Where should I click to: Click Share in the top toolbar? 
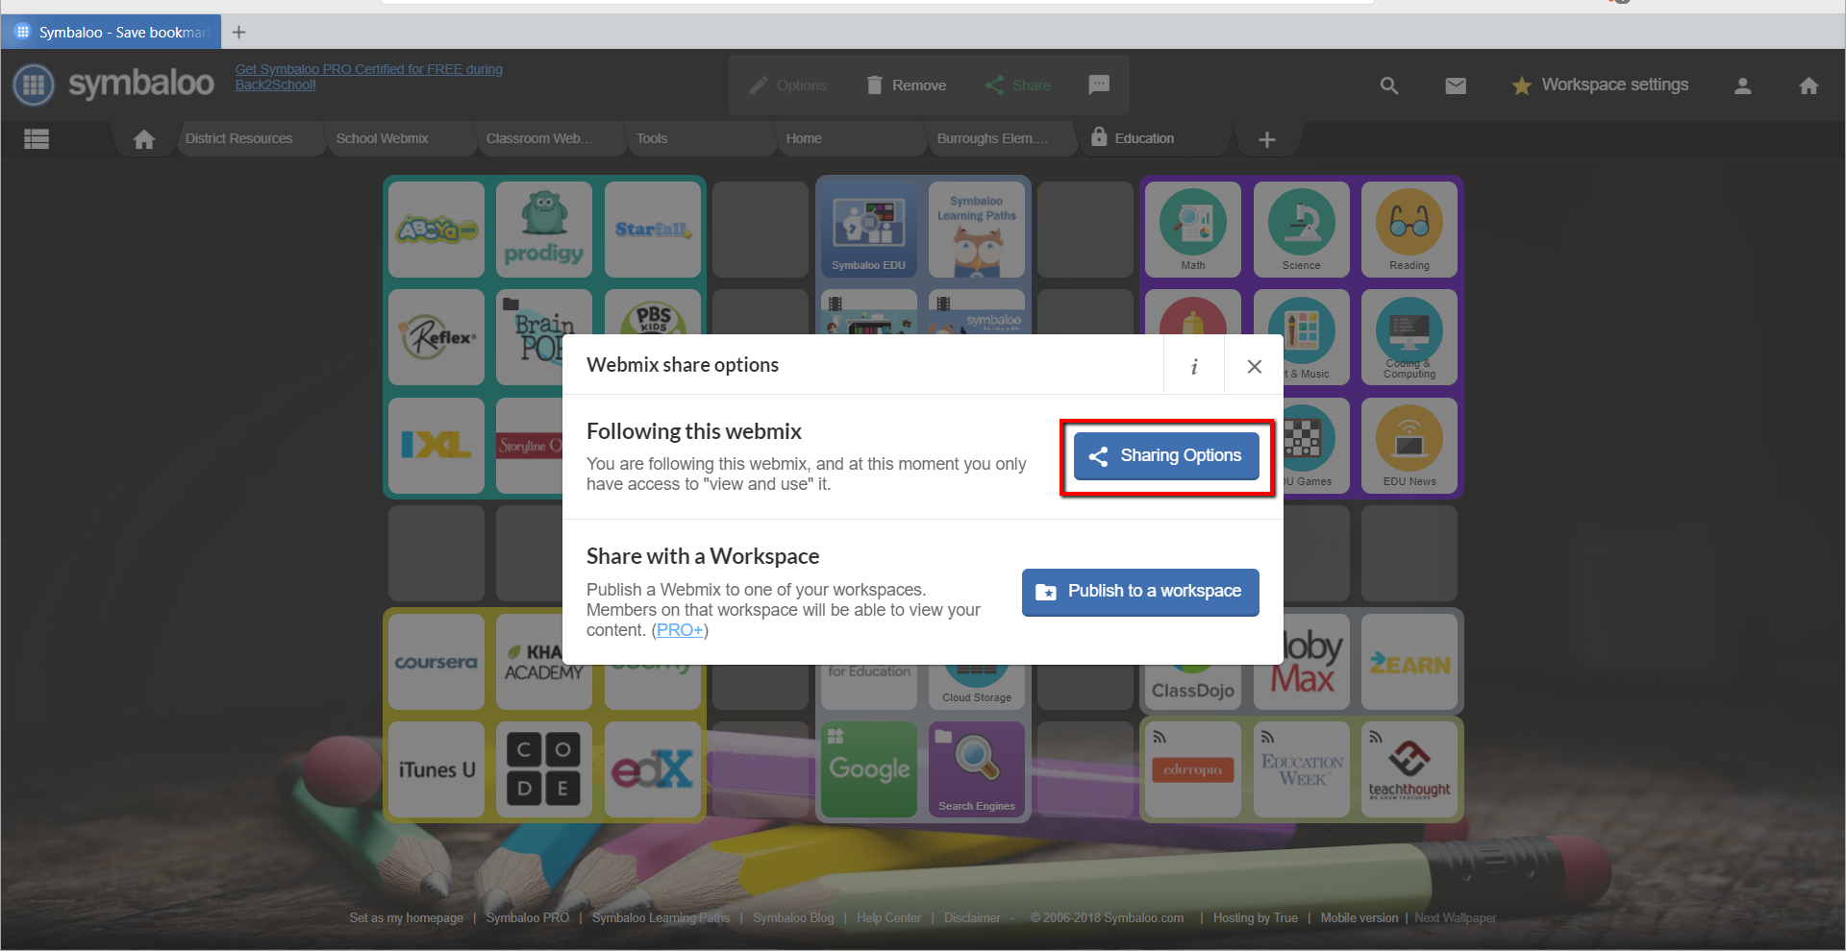click(1018, 85)
